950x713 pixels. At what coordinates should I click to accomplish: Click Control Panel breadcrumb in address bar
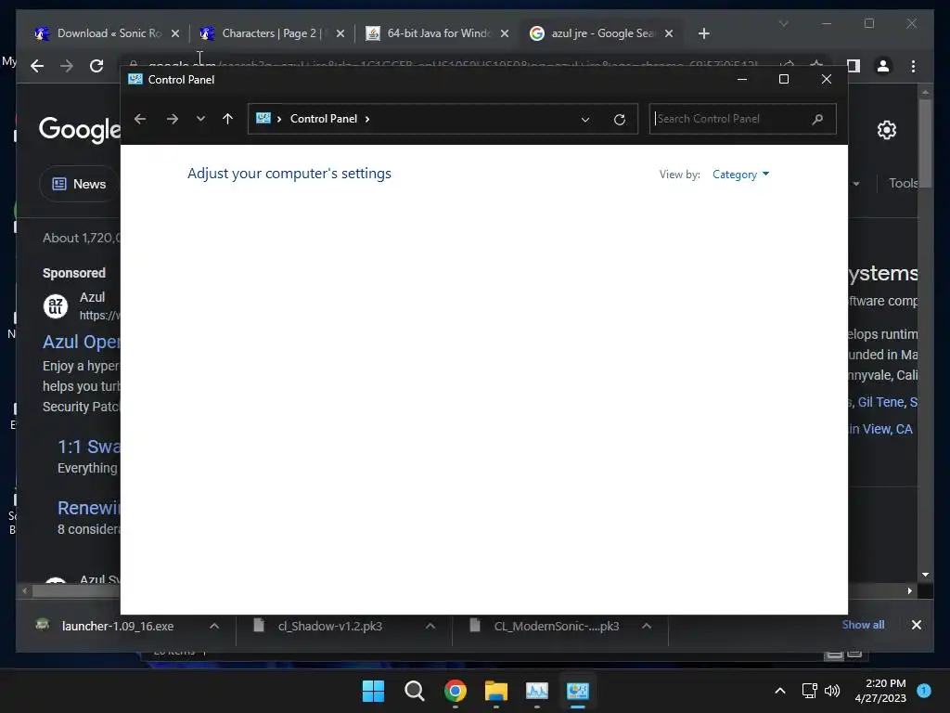[324, 119]
